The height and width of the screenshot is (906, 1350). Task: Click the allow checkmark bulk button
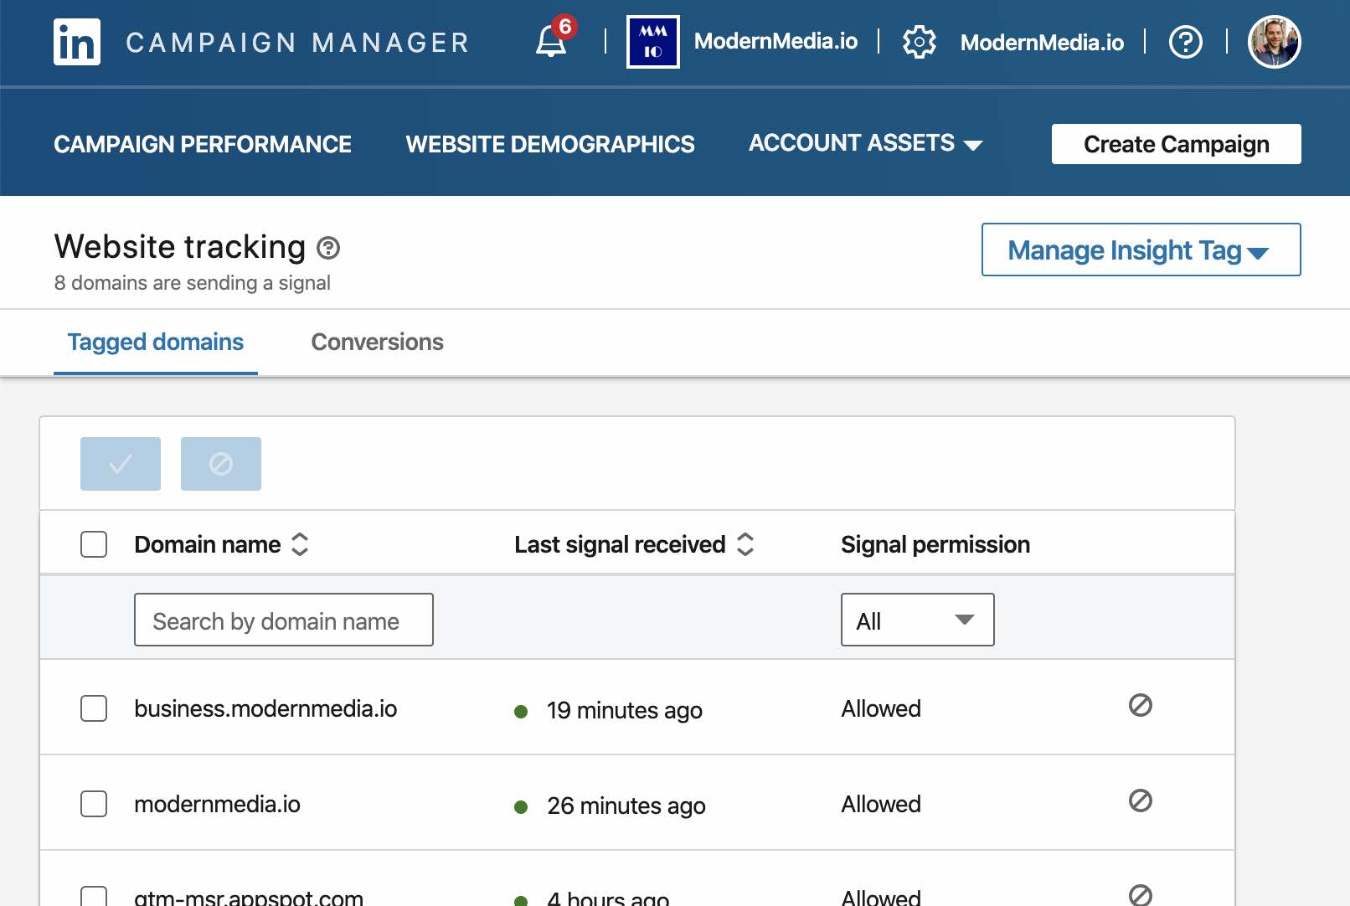point(121,464)
